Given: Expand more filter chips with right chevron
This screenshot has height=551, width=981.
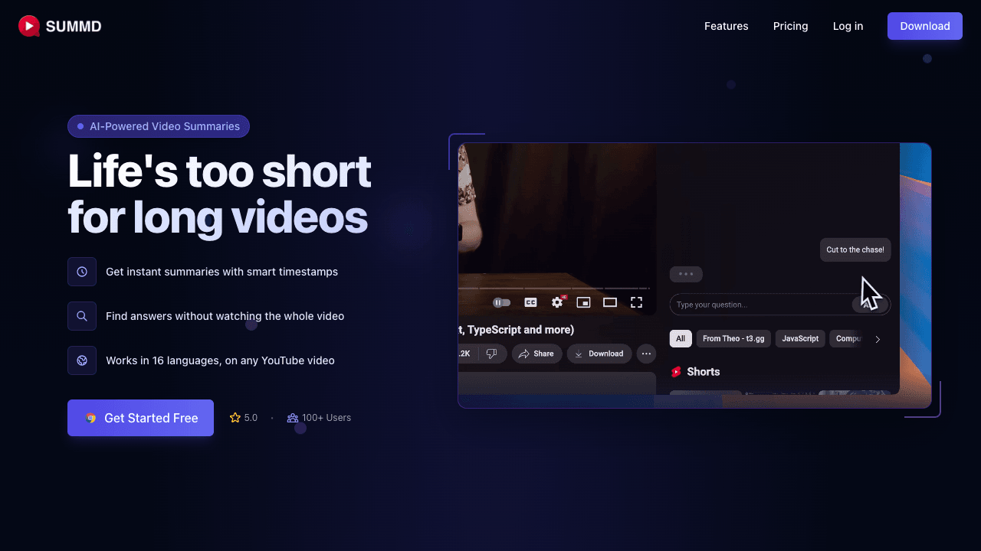Looking at the screenshot, I should click(878, 339).
